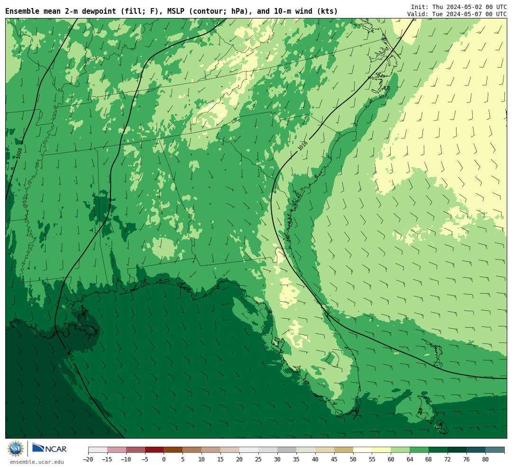Pick the colorbar swatch between 15 and 20
Image resolution: width=512 pixels, height=468 pixels.
tap(230, 450)
